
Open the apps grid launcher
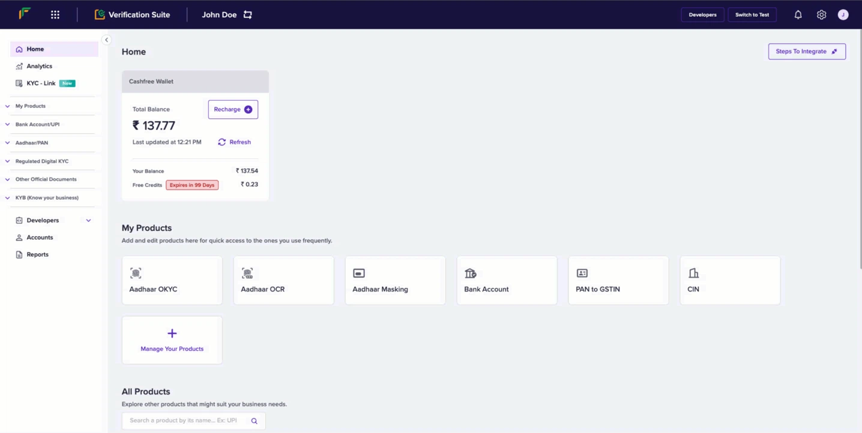point(55,14)
